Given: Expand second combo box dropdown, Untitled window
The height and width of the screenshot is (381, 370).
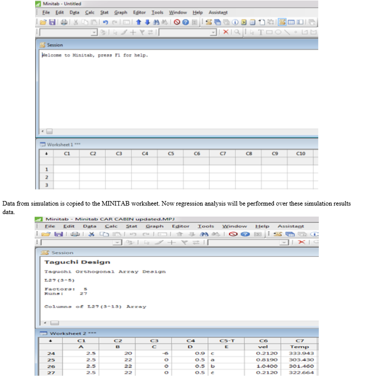Looking at the screenshot, I should pos(213,32).
